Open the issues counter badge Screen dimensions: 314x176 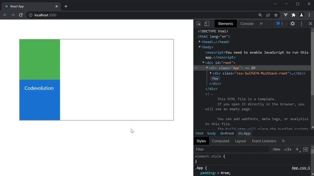280,24
